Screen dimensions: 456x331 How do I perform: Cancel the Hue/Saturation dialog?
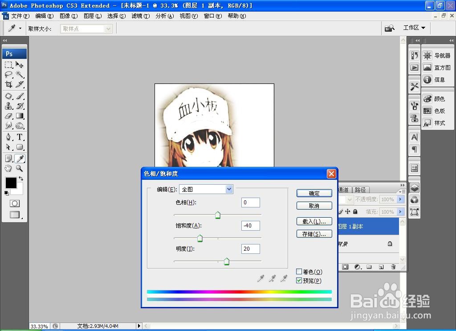click(314, 206)
